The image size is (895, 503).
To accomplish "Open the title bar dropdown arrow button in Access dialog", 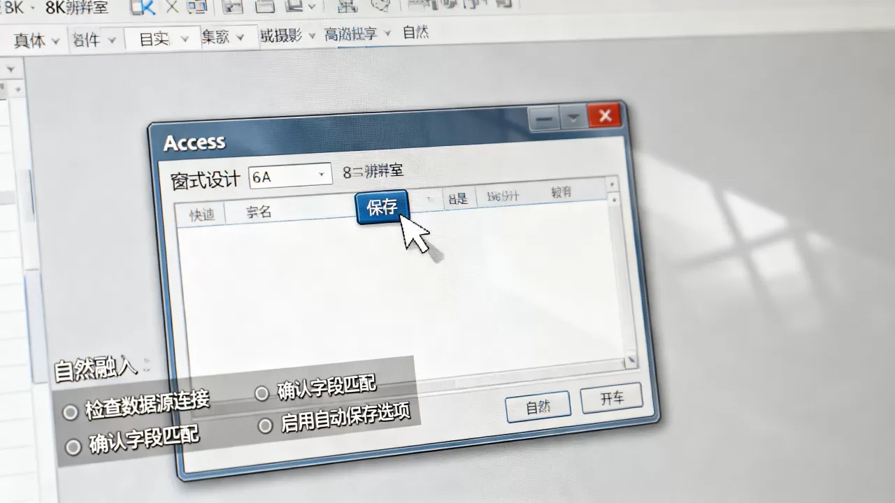I will [x=574, y=119].
